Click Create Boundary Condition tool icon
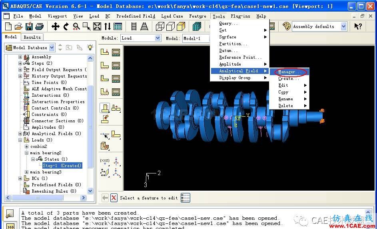This screenshot has width=377, height=229. click(x=105, y=66)
